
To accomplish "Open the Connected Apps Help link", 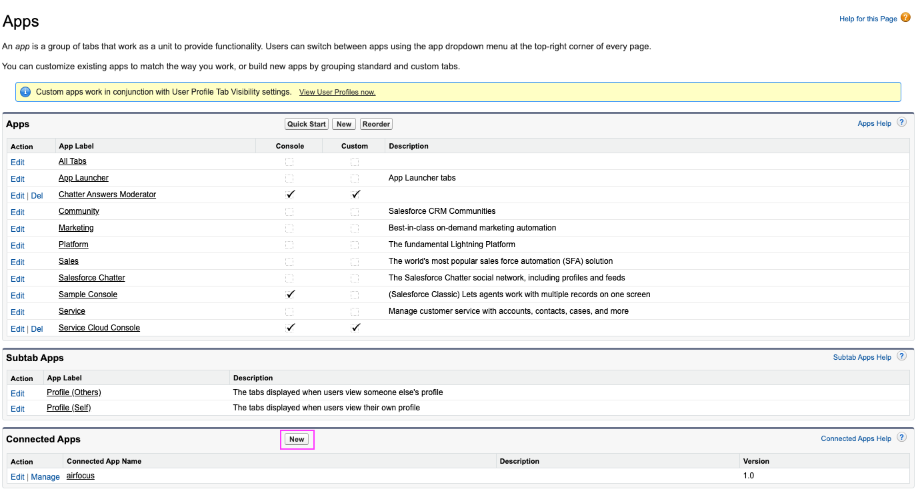I will click(856, 438).
